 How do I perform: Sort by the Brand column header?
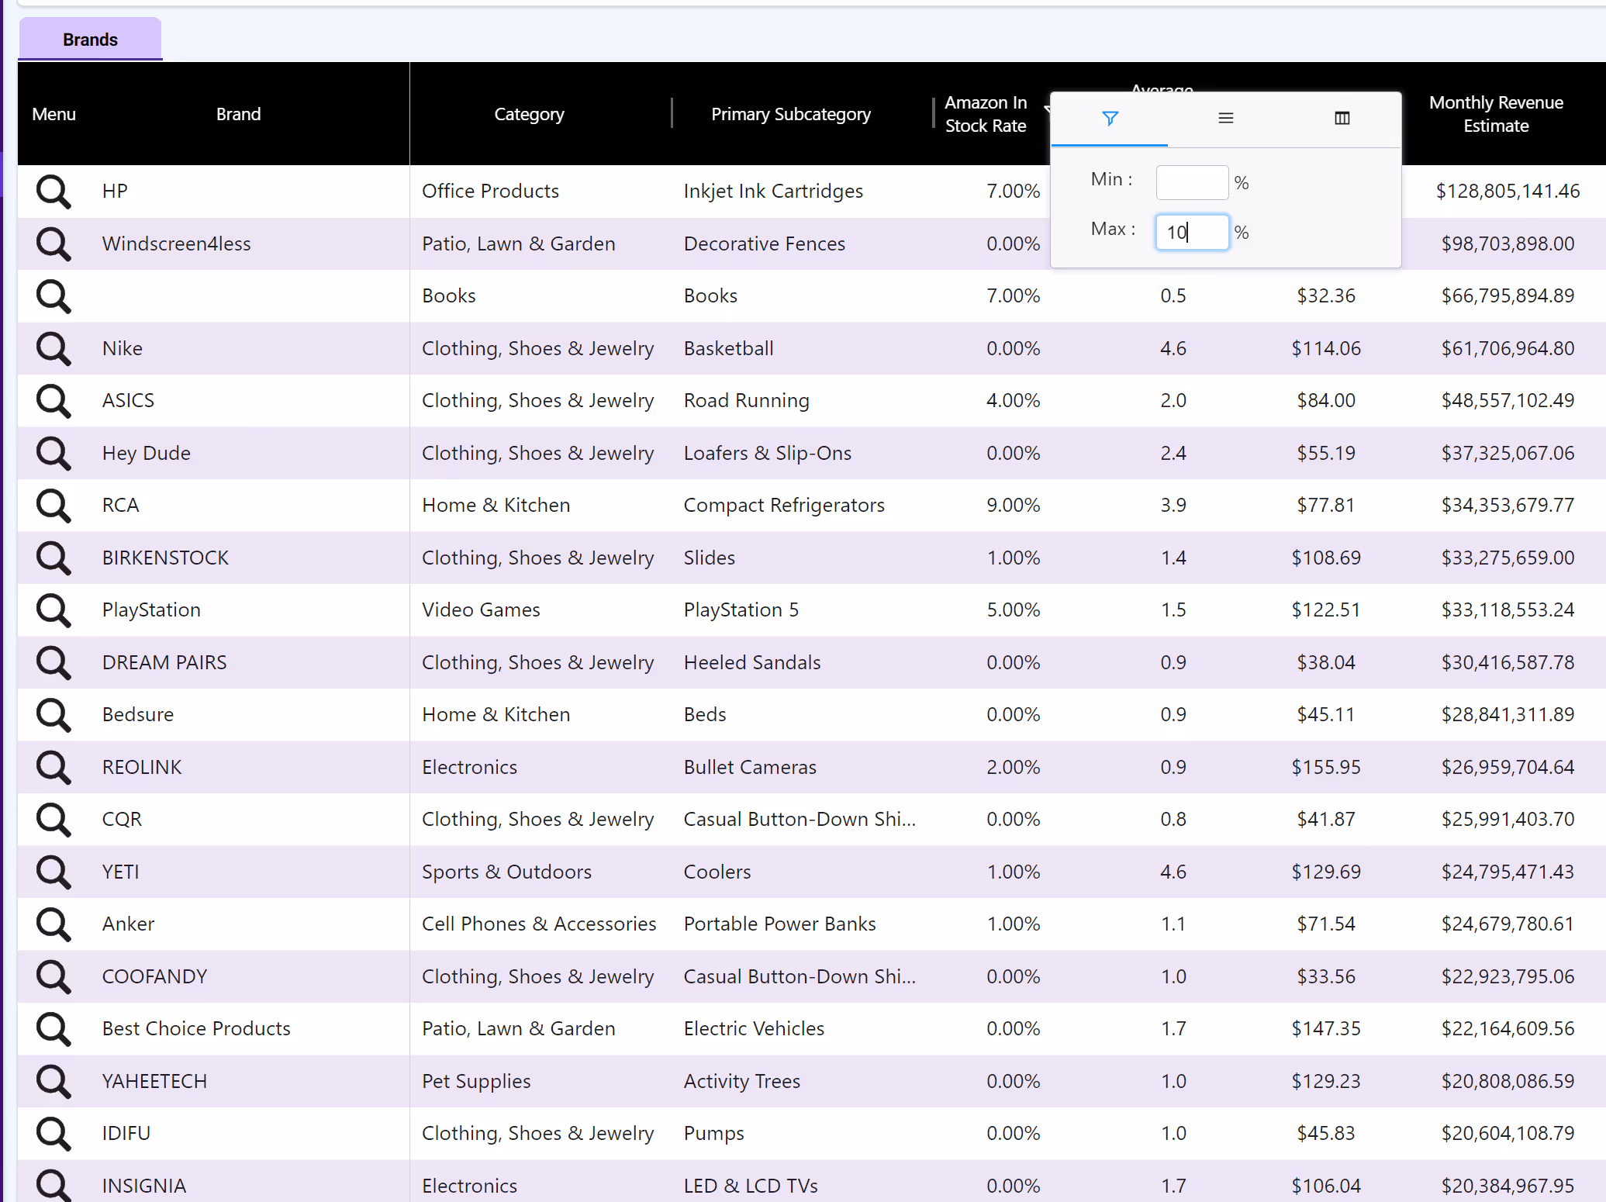[x=239, y=114]
